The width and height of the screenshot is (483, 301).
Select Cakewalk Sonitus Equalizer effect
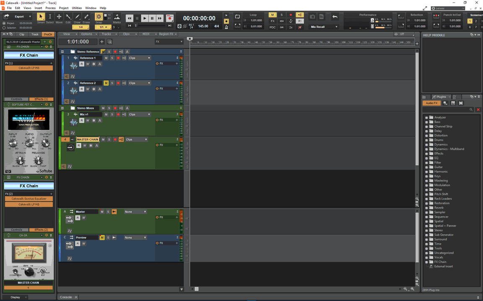pos(29,199)
